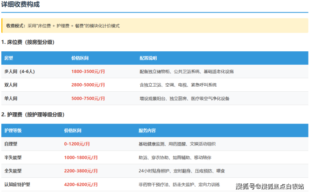Select the 认知症特护型 row label

[x=17, y=184]
